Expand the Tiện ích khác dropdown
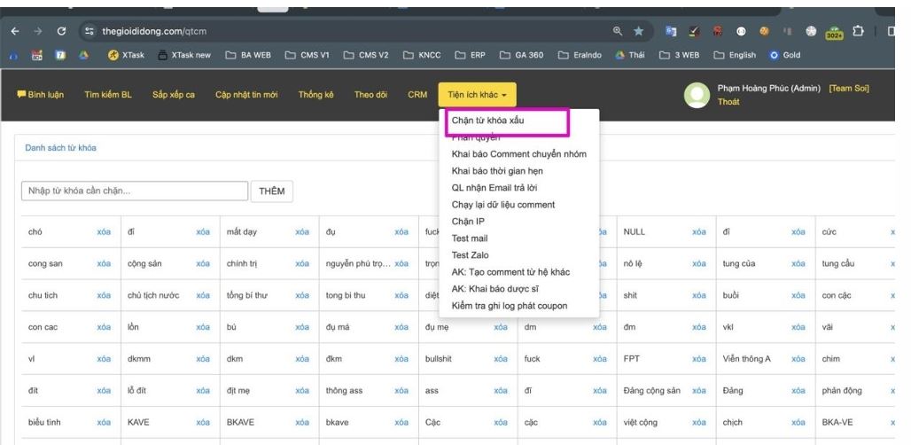This screenshot has width=911, height=445. [x=477, y=95]
